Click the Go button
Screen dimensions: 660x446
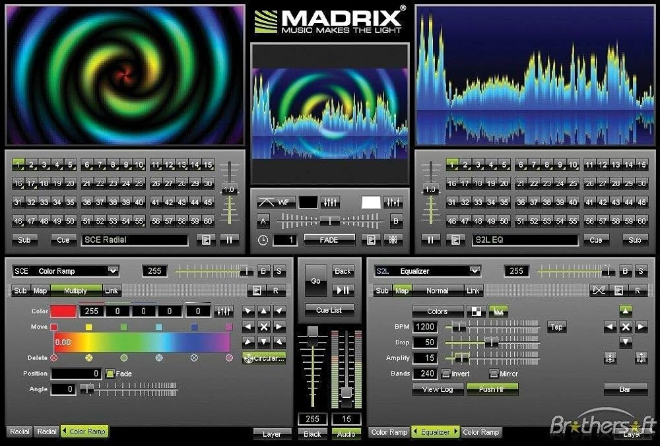[x=315, y=280]
